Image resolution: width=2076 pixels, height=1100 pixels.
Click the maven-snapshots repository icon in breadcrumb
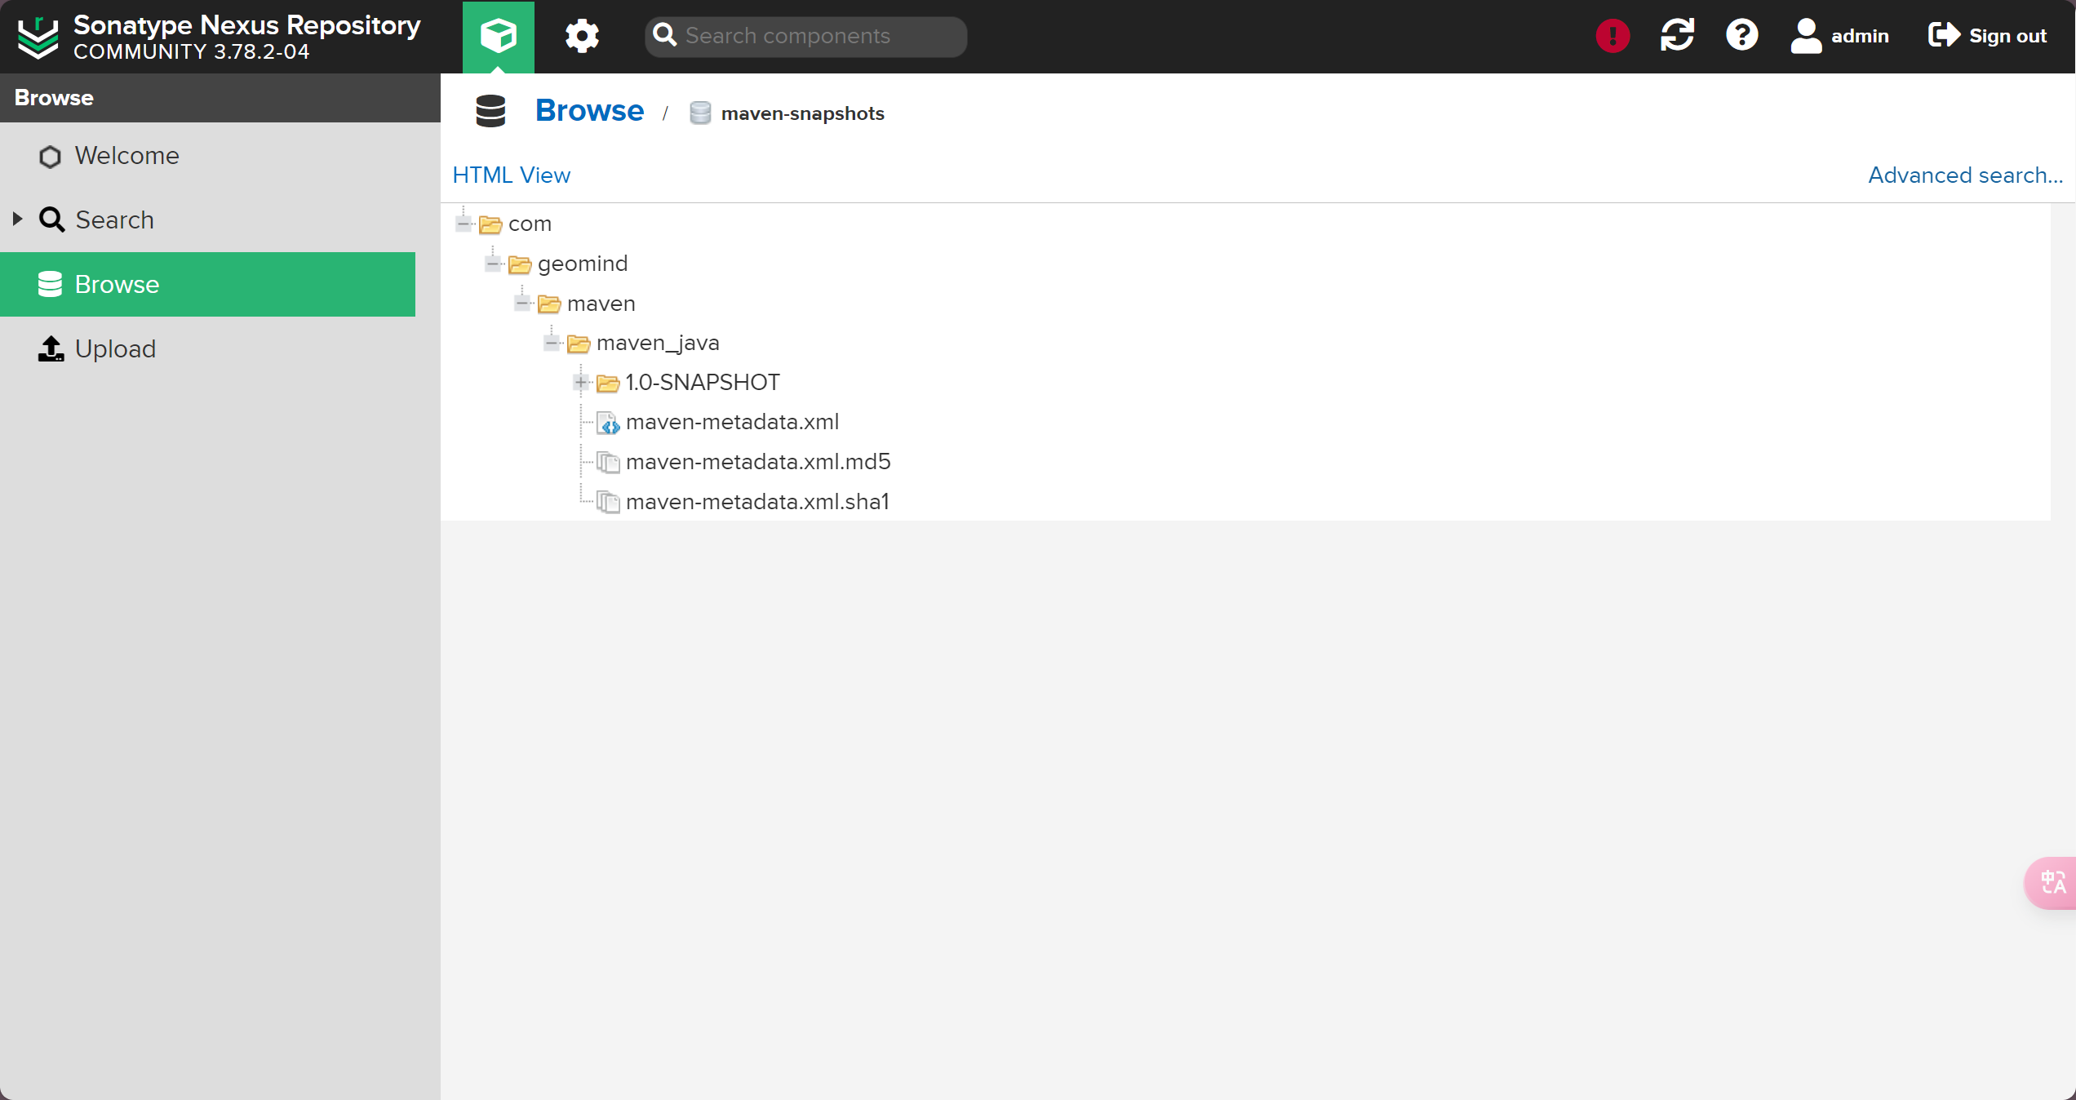700,113
